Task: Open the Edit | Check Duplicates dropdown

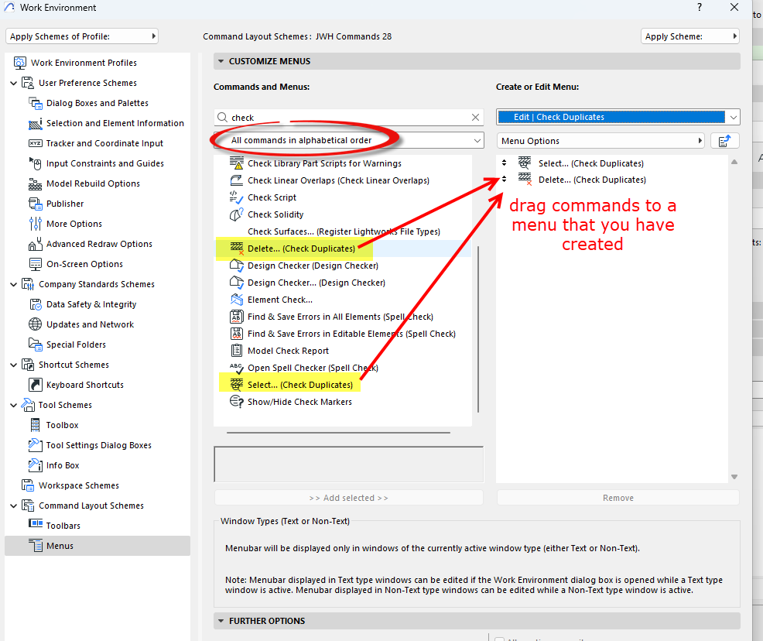Action: 618,117
